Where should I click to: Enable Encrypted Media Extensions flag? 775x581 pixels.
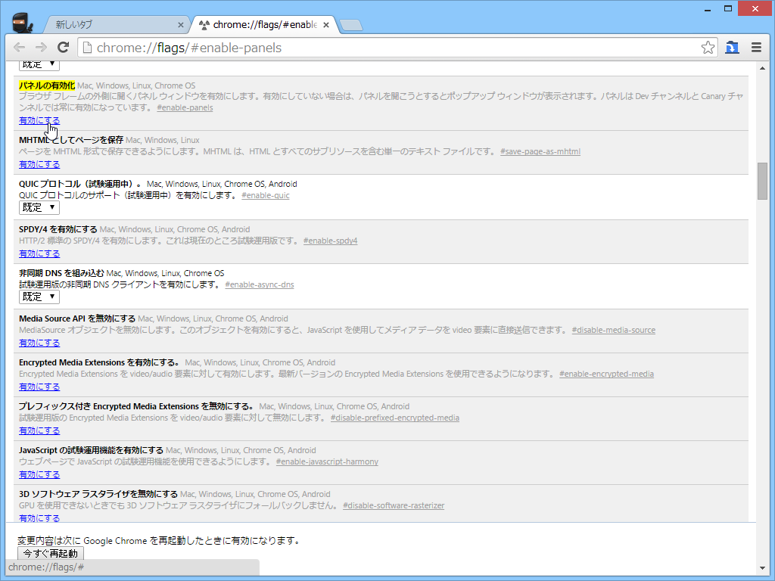39,386
